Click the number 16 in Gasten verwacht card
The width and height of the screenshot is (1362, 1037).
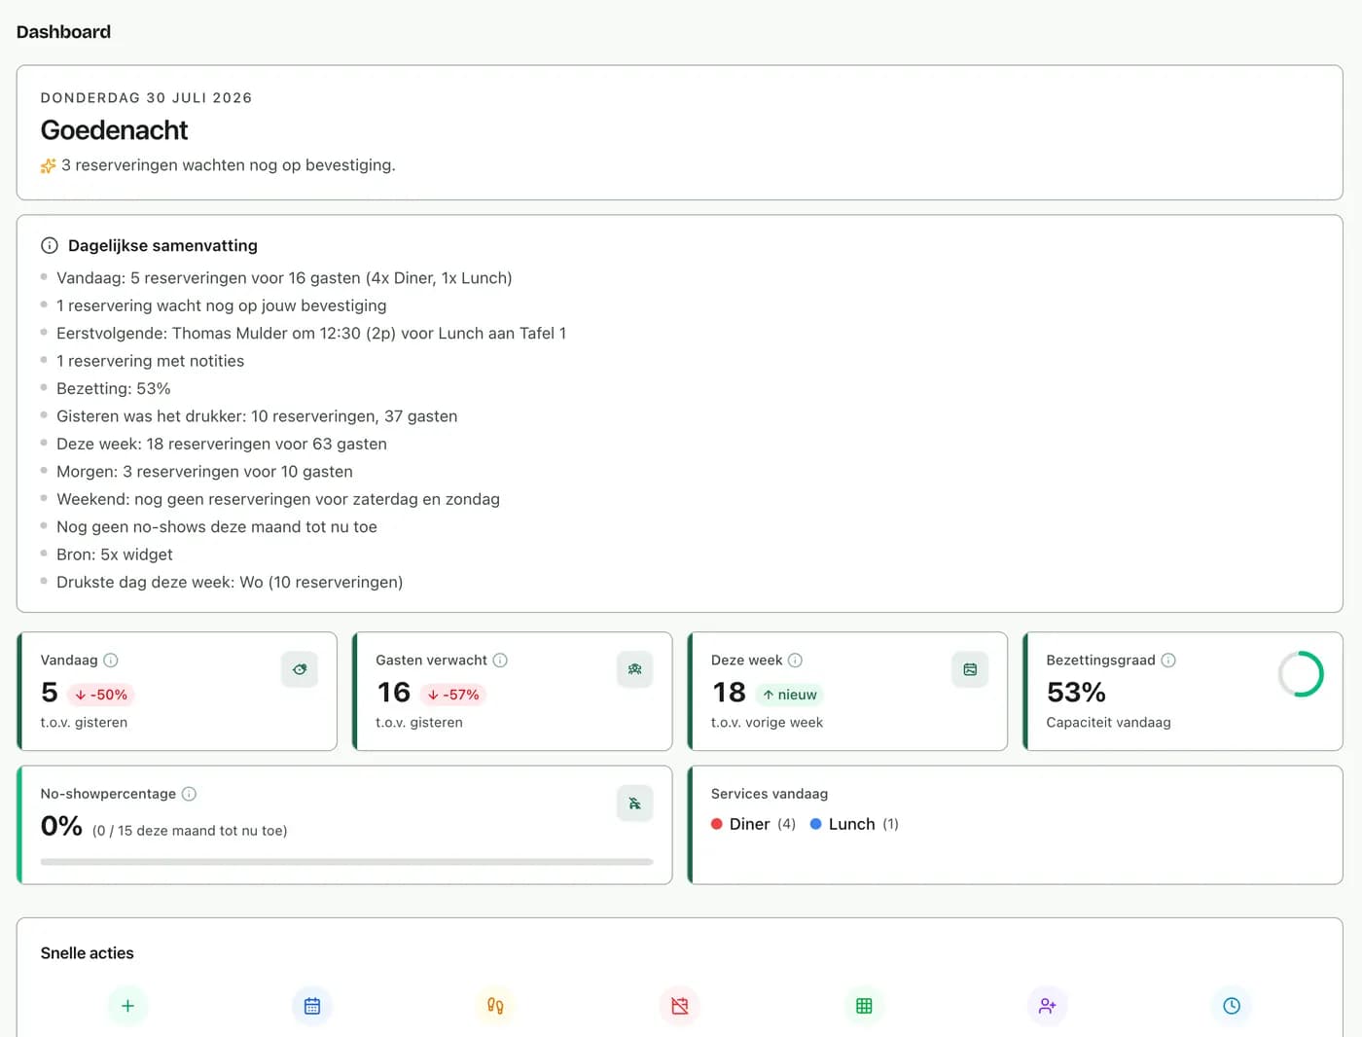[393, 693]
